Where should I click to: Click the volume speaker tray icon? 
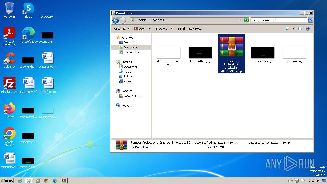(290, 181)
